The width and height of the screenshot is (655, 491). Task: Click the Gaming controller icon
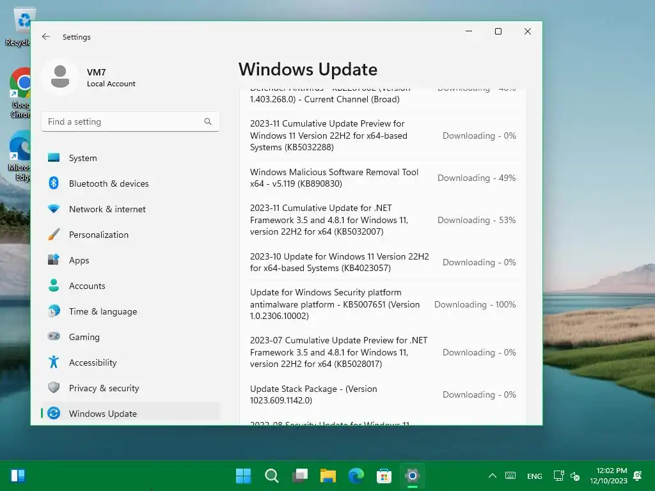tap(54, 336)
